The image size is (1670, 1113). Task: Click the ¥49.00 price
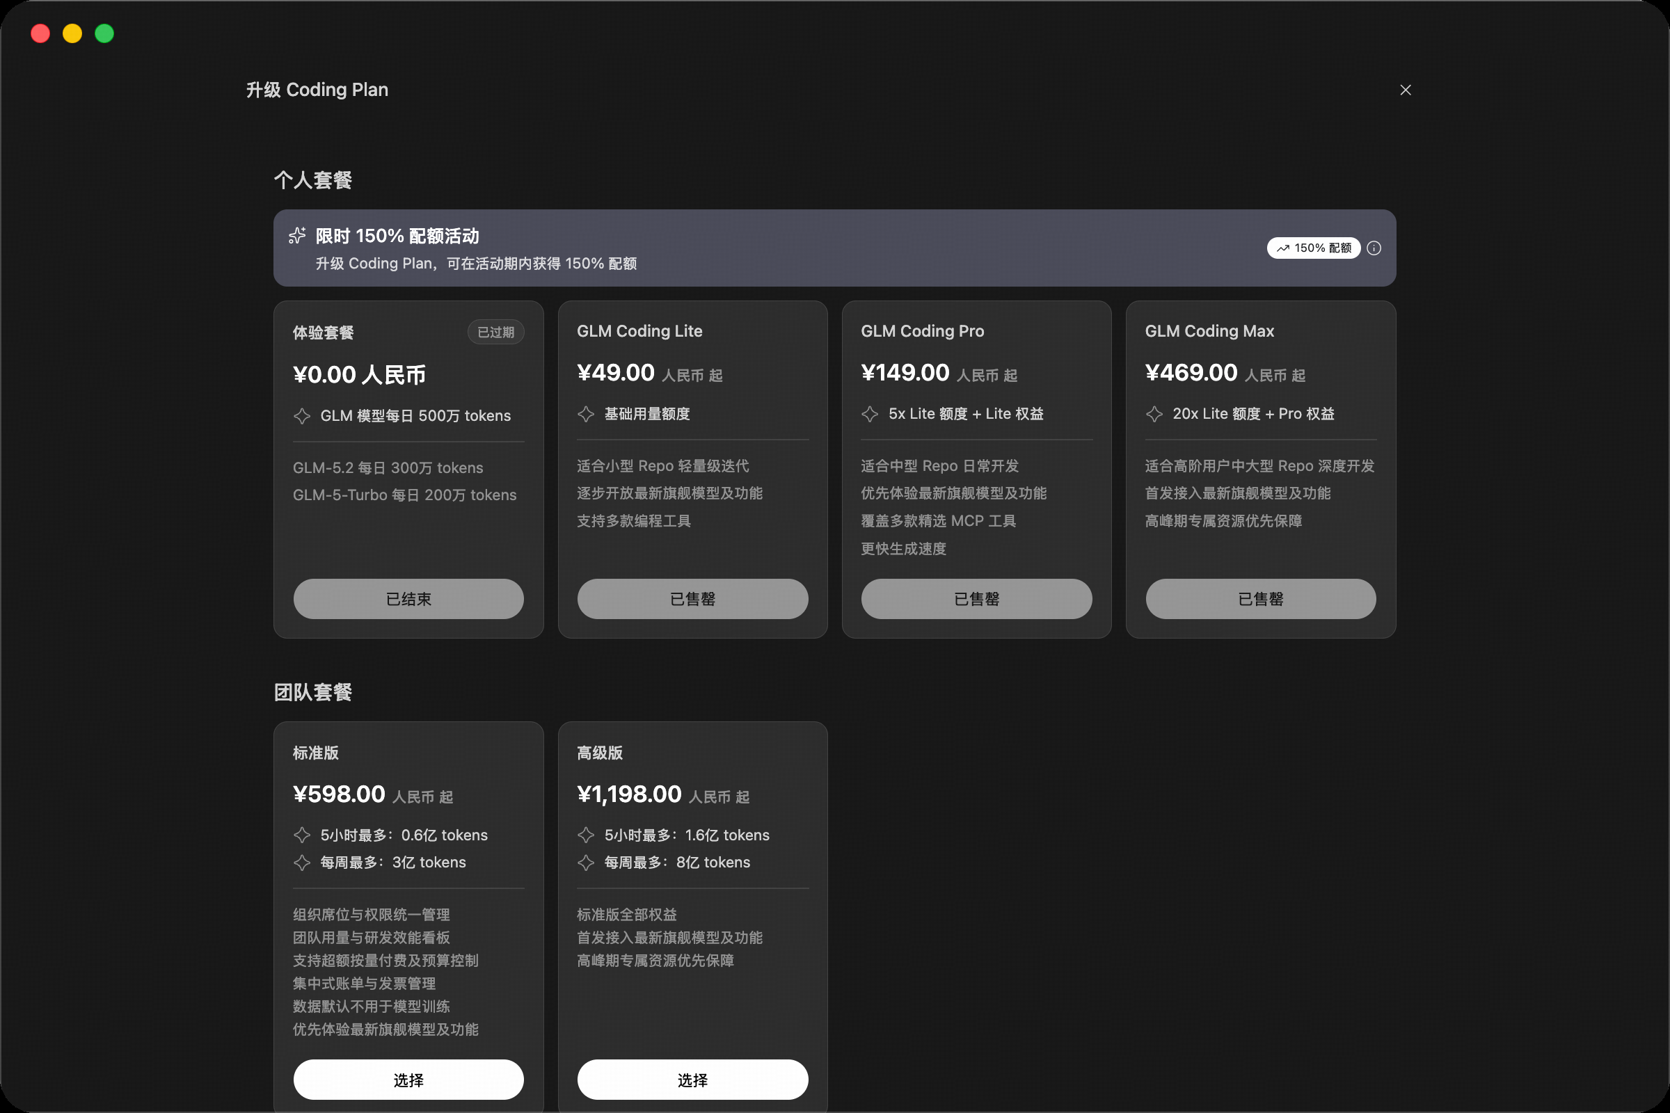[616, 373]
